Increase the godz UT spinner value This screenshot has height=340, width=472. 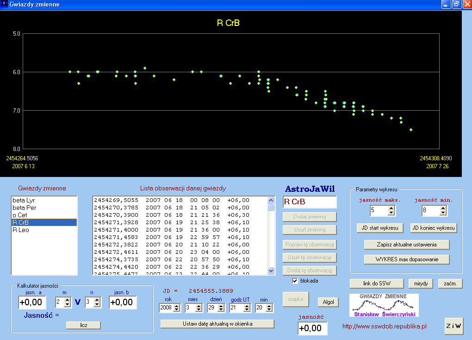247,305
